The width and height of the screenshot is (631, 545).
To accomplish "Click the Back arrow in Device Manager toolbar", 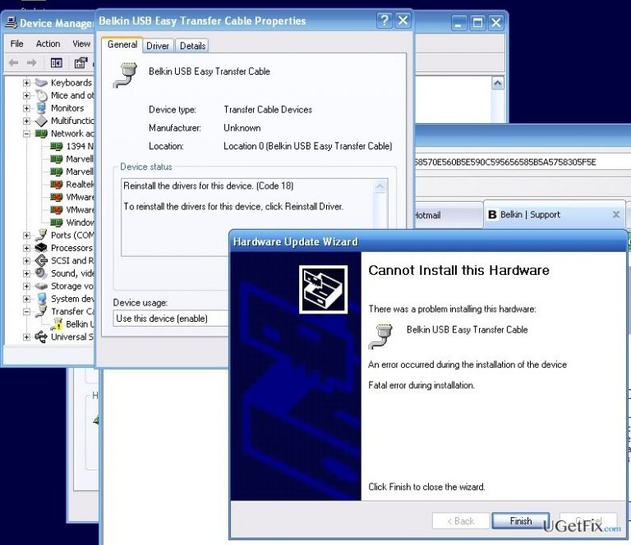I will click(13, 62).
